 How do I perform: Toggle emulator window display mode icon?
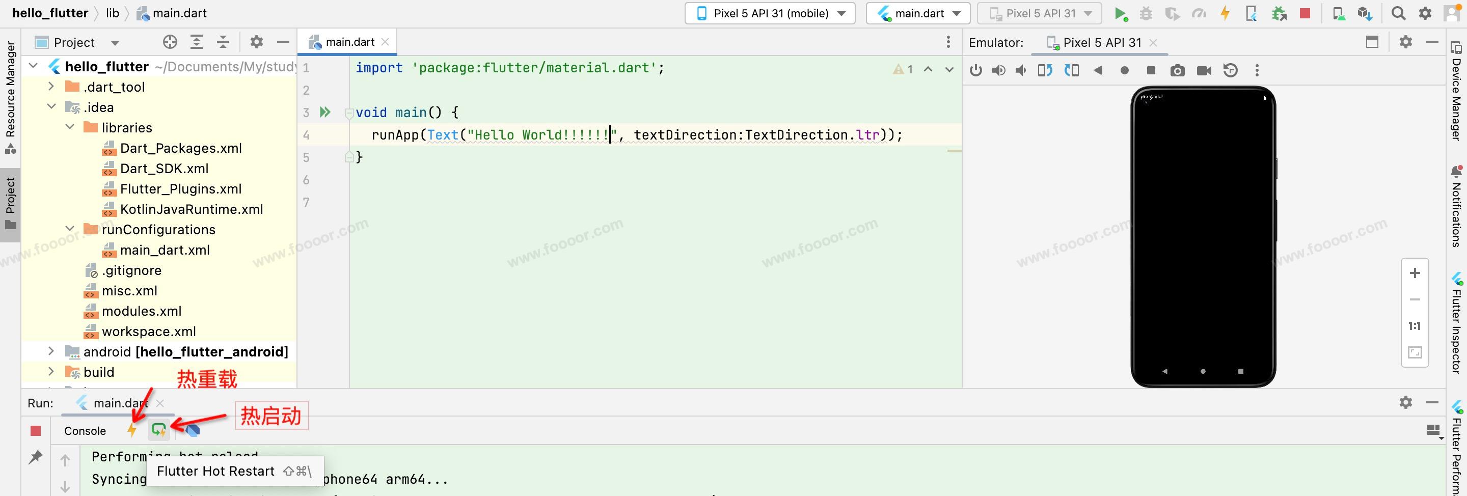tap(1372, 42)
